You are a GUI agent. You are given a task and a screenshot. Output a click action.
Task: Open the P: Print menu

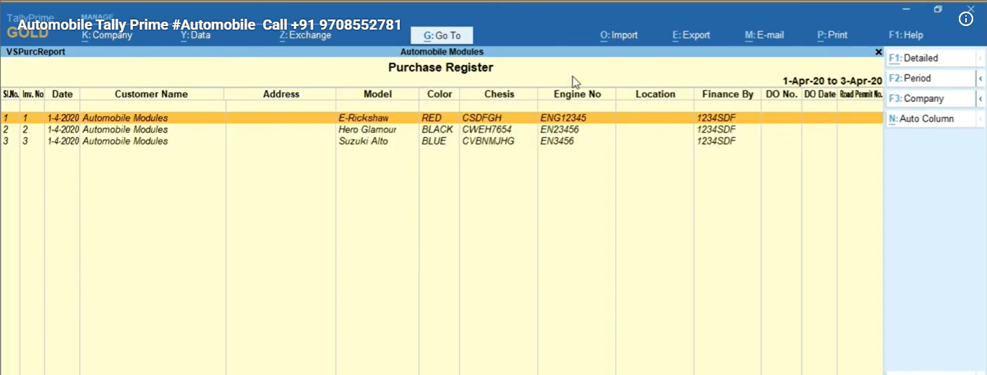[x=832, y=35]
